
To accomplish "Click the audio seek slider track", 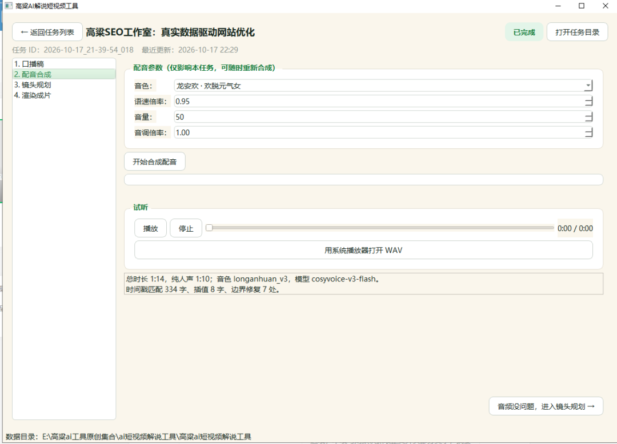I will coord(380,228).
